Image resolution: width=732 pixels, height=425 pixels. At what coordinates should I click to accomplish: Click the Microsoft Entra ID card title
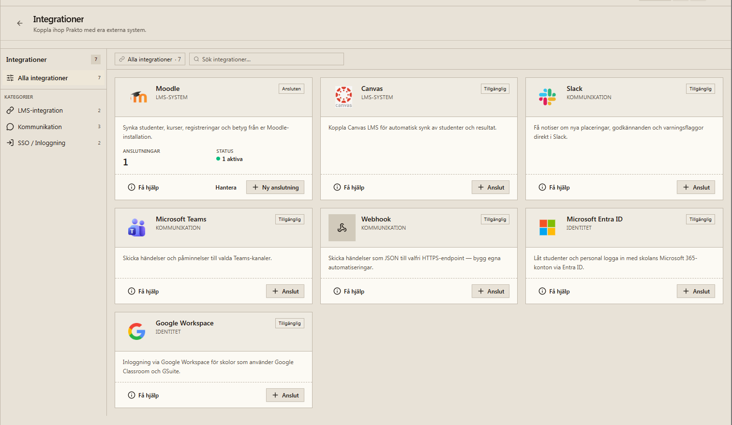coord(595,219)
